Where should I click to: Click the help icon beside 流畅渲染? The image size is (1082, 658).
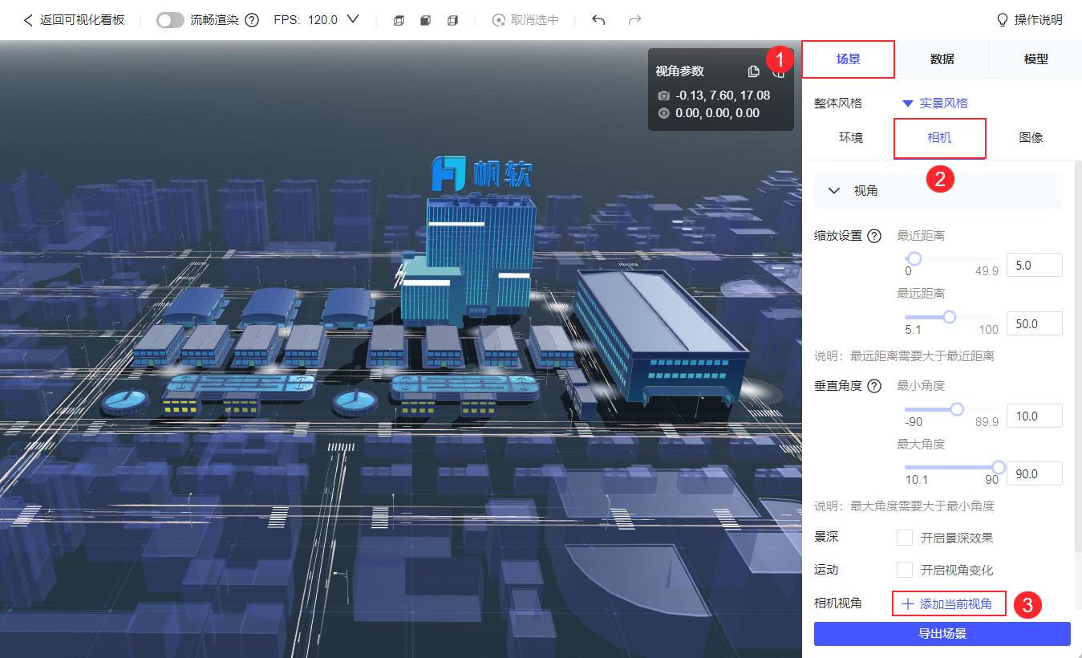coord(252,20)
